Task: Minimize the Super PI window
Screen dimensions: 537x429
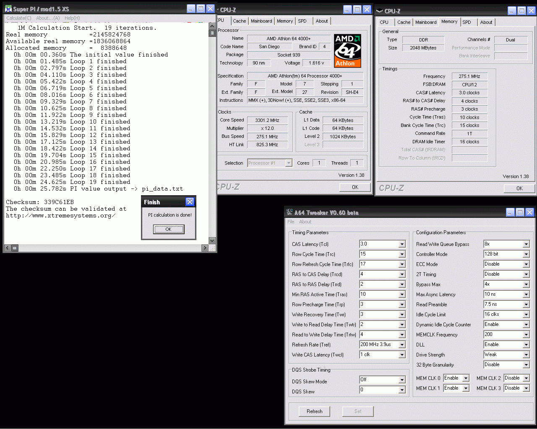Action: pos(191,9)
